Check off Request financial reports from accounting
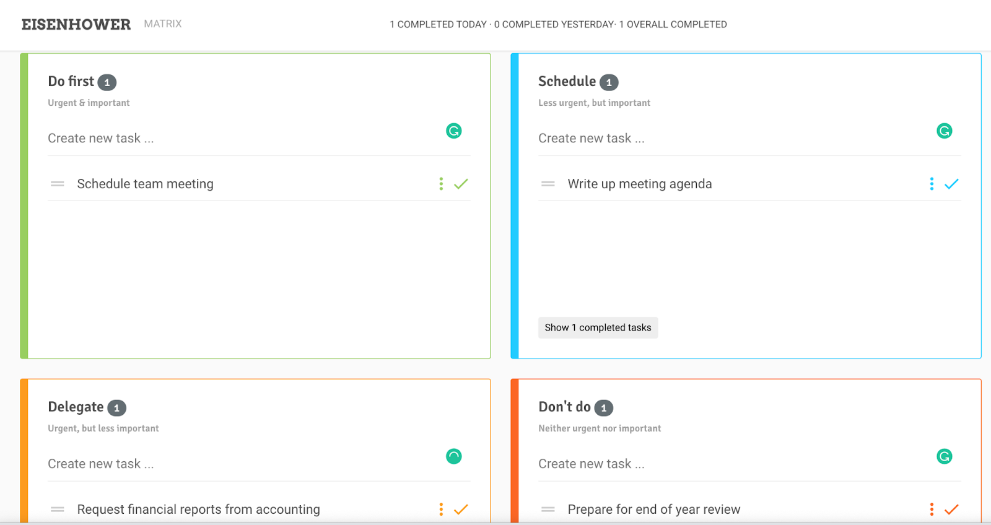Image resolution: width=991 pixels, height=525 pixels. [x=460, y=509]
